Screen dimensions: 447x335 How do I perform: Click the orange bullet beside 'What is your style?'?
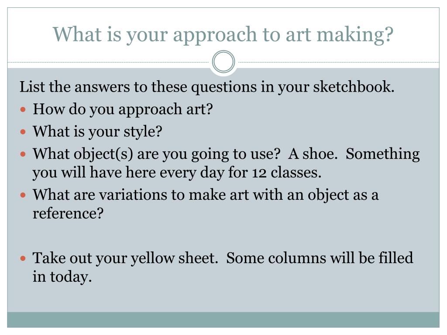[23, 132]
